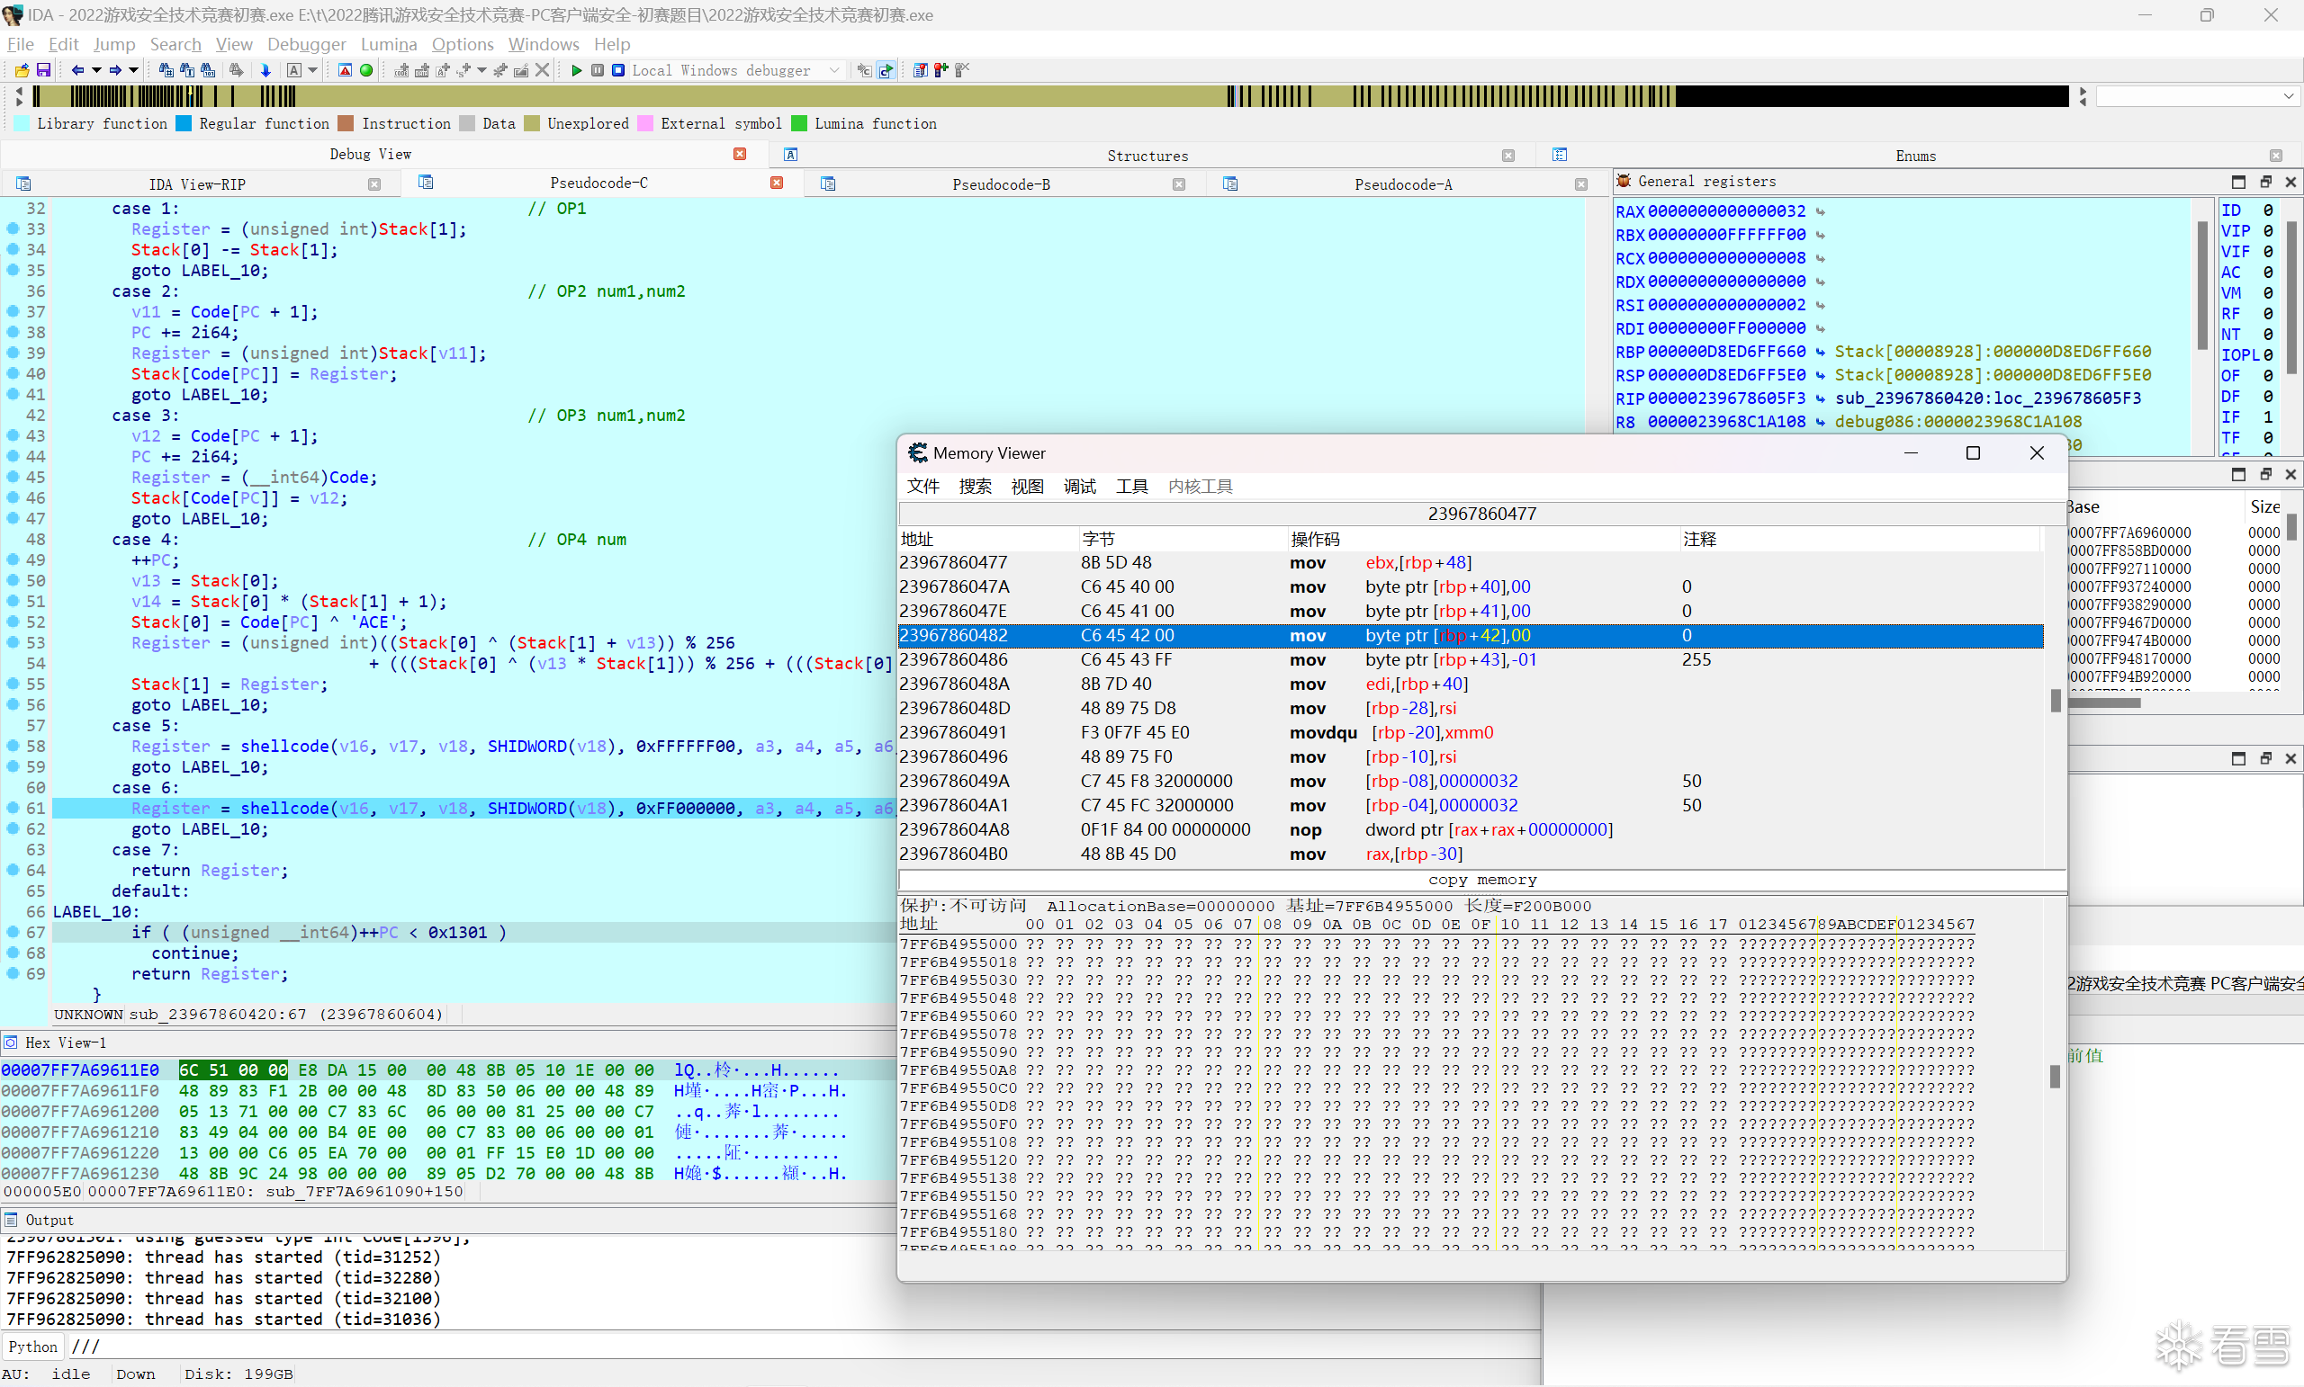Open the Debugger menu
The width and height of the screenshot is (2304, 1387).
pyautogui.click(x=306, y=44)
